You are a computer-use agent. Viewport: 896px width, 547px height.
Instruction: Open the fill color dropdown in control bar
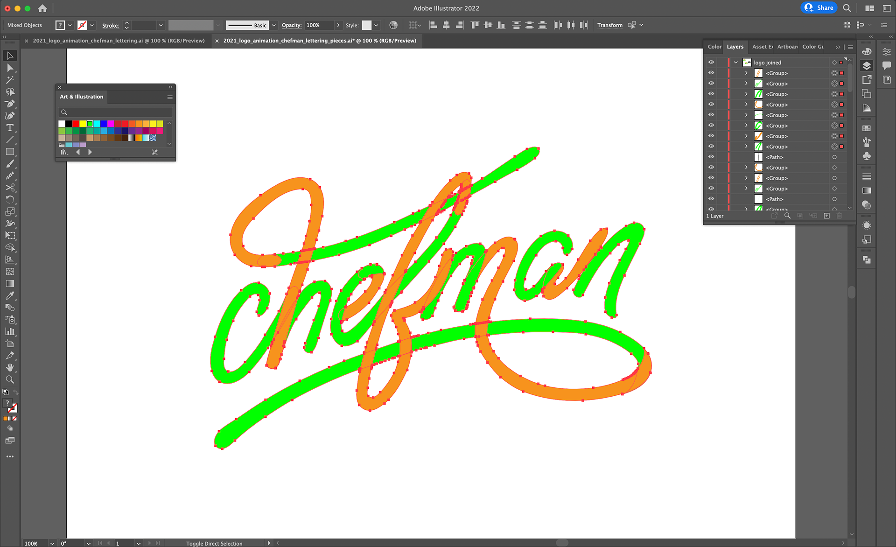pos(70,25)
